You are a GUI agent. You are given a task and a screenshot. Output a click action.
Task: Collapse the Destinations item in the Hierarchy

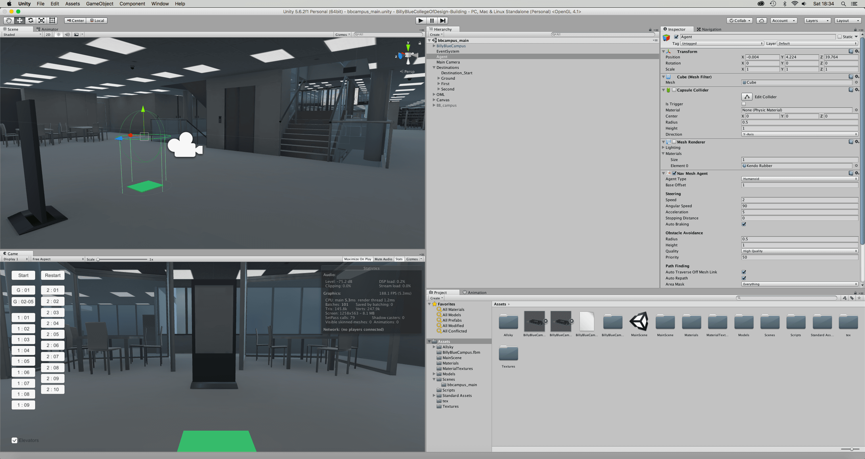[434, 67]
